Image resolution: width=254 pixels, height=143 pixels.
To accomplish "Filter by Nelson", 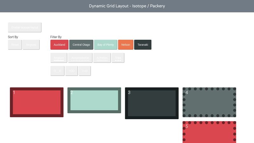I will [126, 44].
